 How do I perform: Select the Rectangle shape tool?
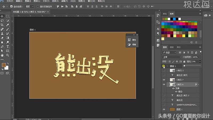[x=8, y=51]
